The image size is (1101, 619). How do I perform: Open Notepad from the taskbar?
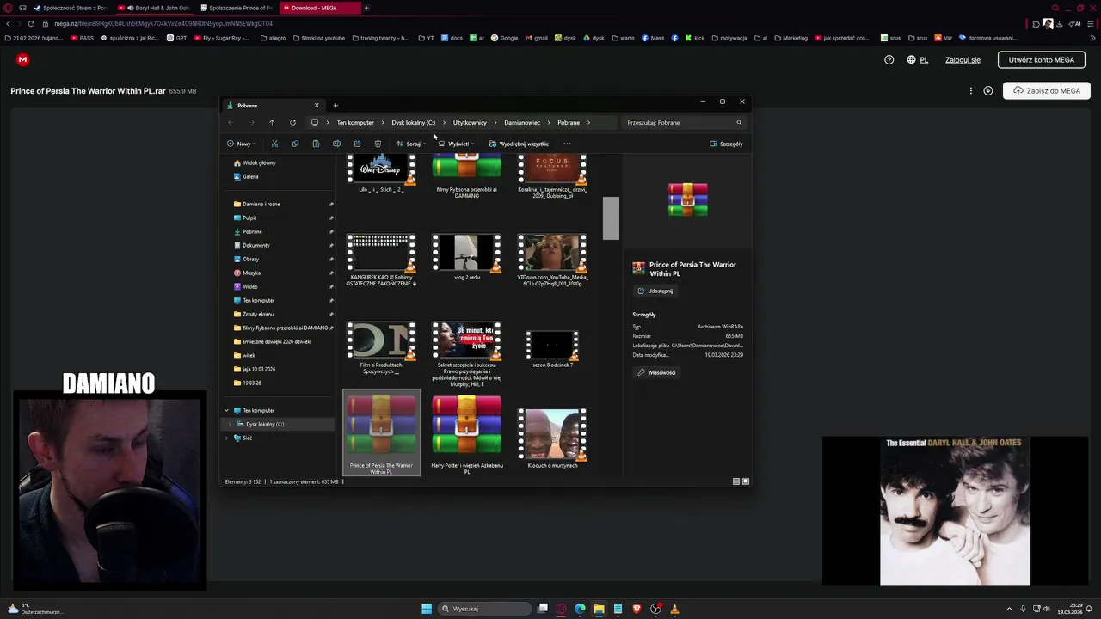(618, 609)
